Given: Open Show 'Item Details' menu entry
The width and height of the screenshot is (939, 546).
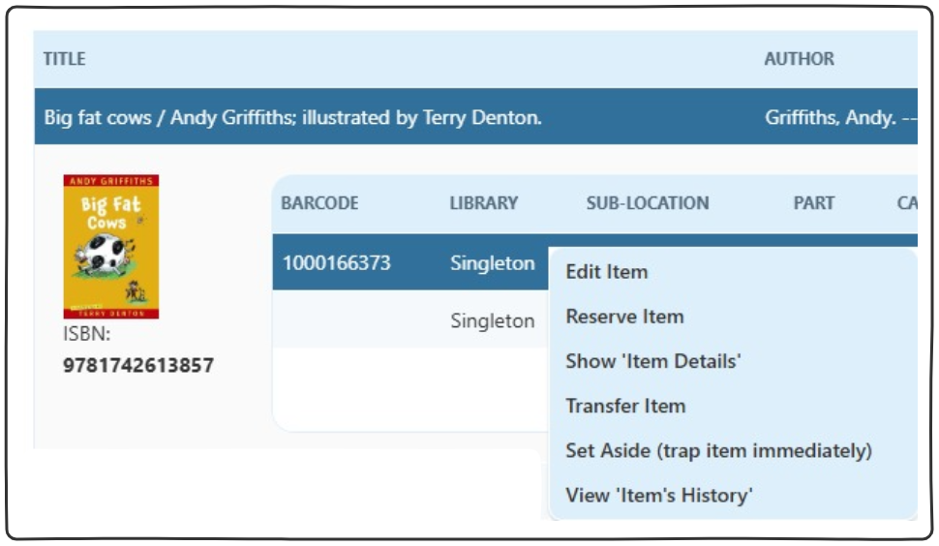Looking at the screenshot, I should pyautogui.click(x=652, y=361).
